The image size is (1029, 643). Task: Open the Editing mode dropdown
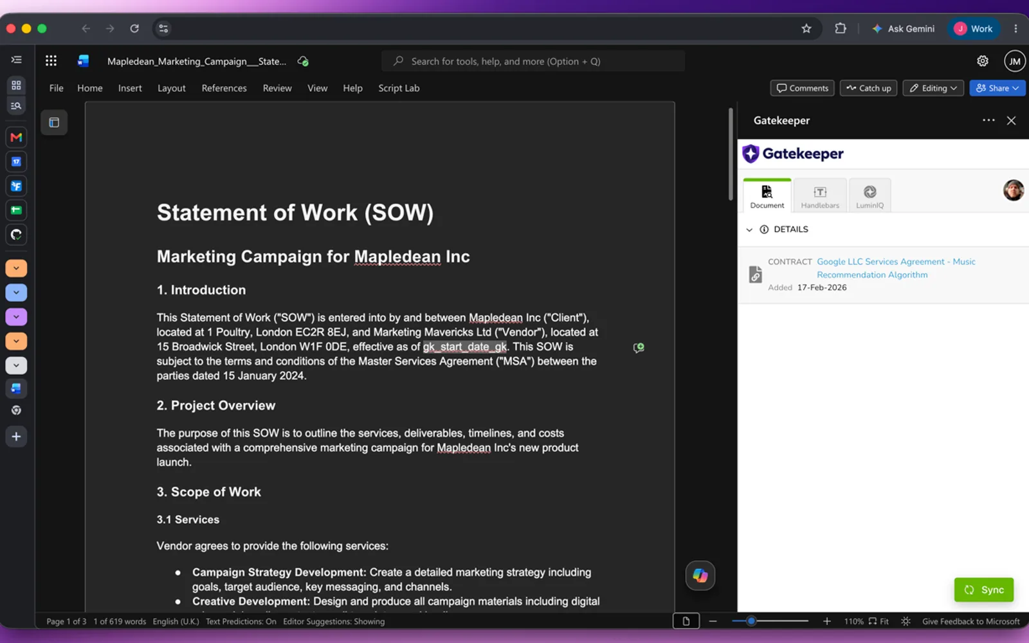tap(933, 88)
